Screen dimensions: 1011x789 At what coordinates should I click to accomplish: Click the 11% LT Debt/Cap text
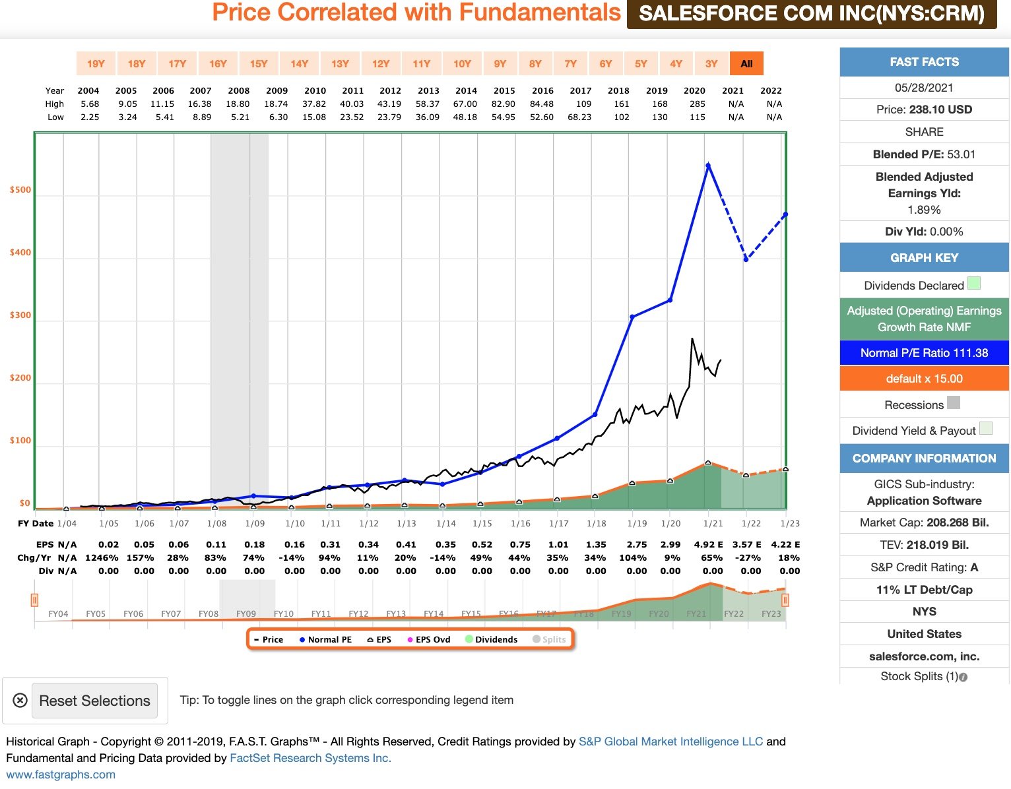coord(925,590)
